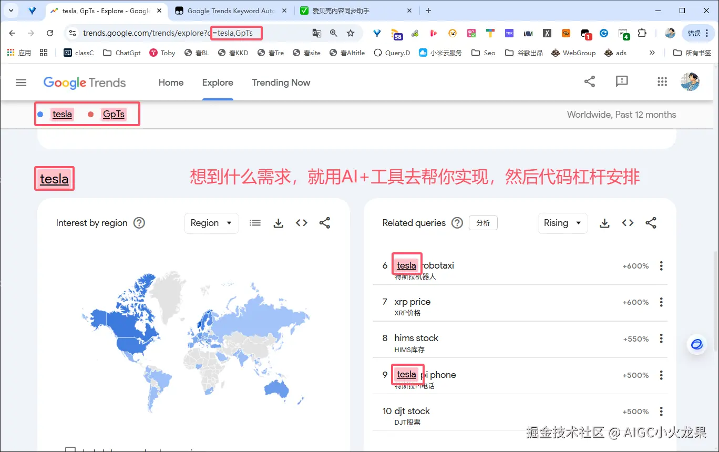Viewport: 719px width, 452px height.
Task: Click the GpTs term in sticky header
Action: 114,114
